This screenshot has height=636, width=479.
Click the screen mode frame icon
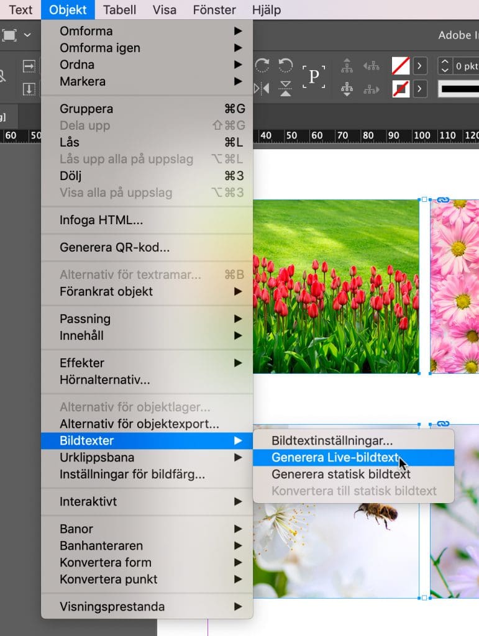coord(10,35)
